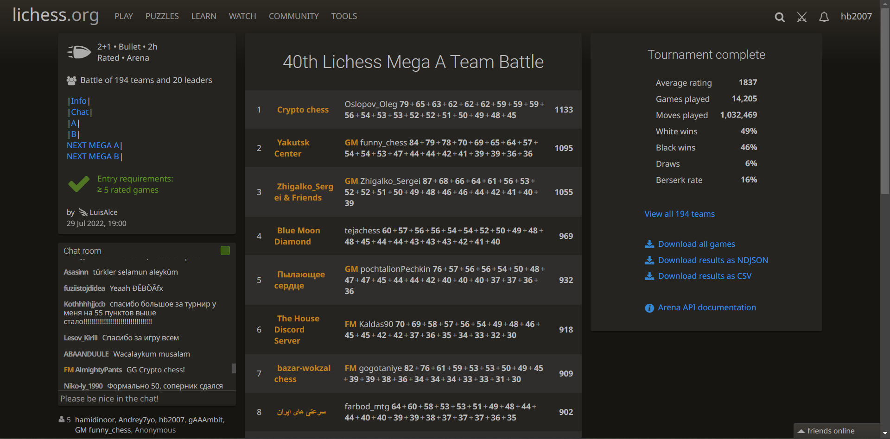This screenshot has width=890, height=439.
Task: Open Yakutsk Center team
Action: tap(292, 148)
